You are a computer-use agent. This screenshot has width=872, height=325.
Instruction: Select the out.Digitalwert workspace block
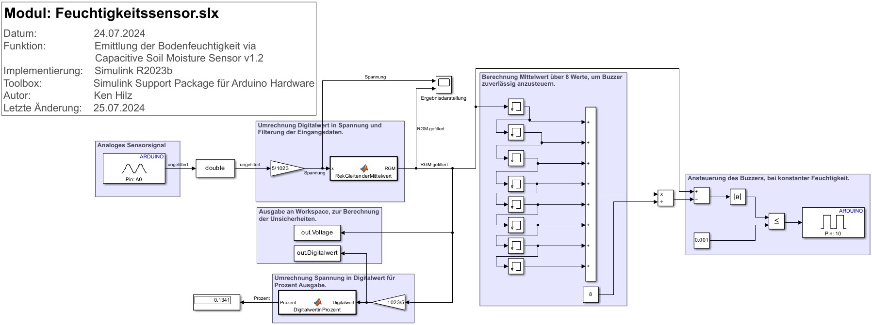pos(317,253)
